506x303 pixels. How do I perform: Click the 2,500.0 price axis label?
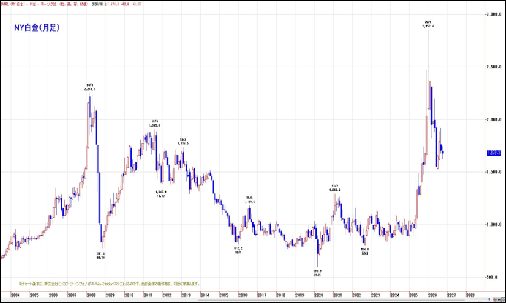pos(494,67)
